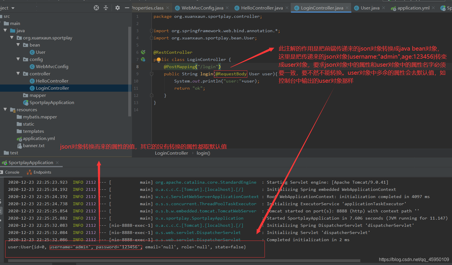Close the WebMvcConfig.java tab
Image resolution: width=452 pixels, height=265 pixels.
click(227, 8)
